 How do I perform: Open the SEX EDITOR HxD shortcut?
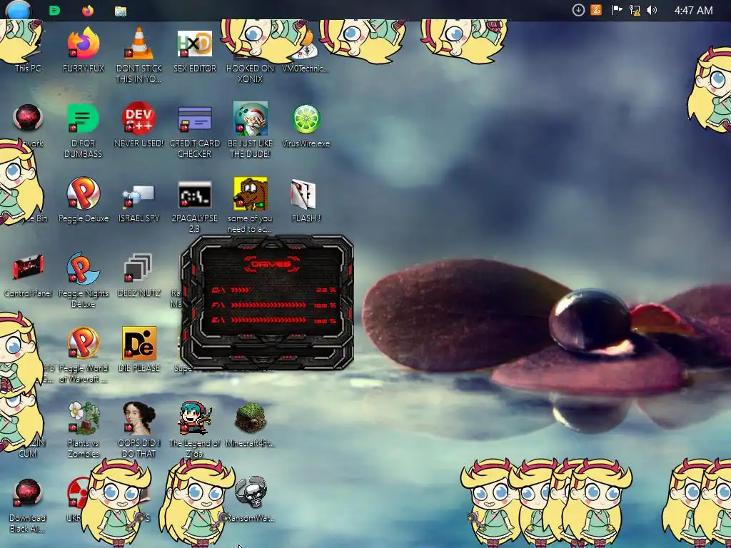(x=194, y=51)
